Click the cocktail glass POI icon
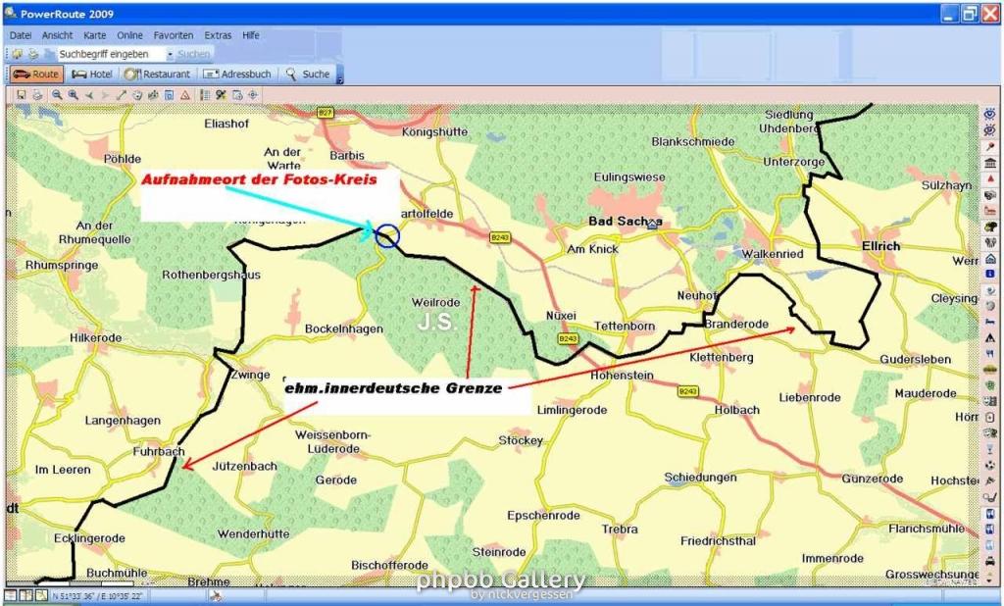 coord(990,448)
